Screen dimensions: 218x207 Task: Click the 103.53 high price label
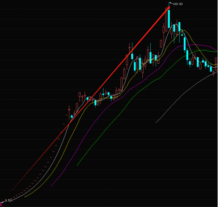(x=178, y=4)
